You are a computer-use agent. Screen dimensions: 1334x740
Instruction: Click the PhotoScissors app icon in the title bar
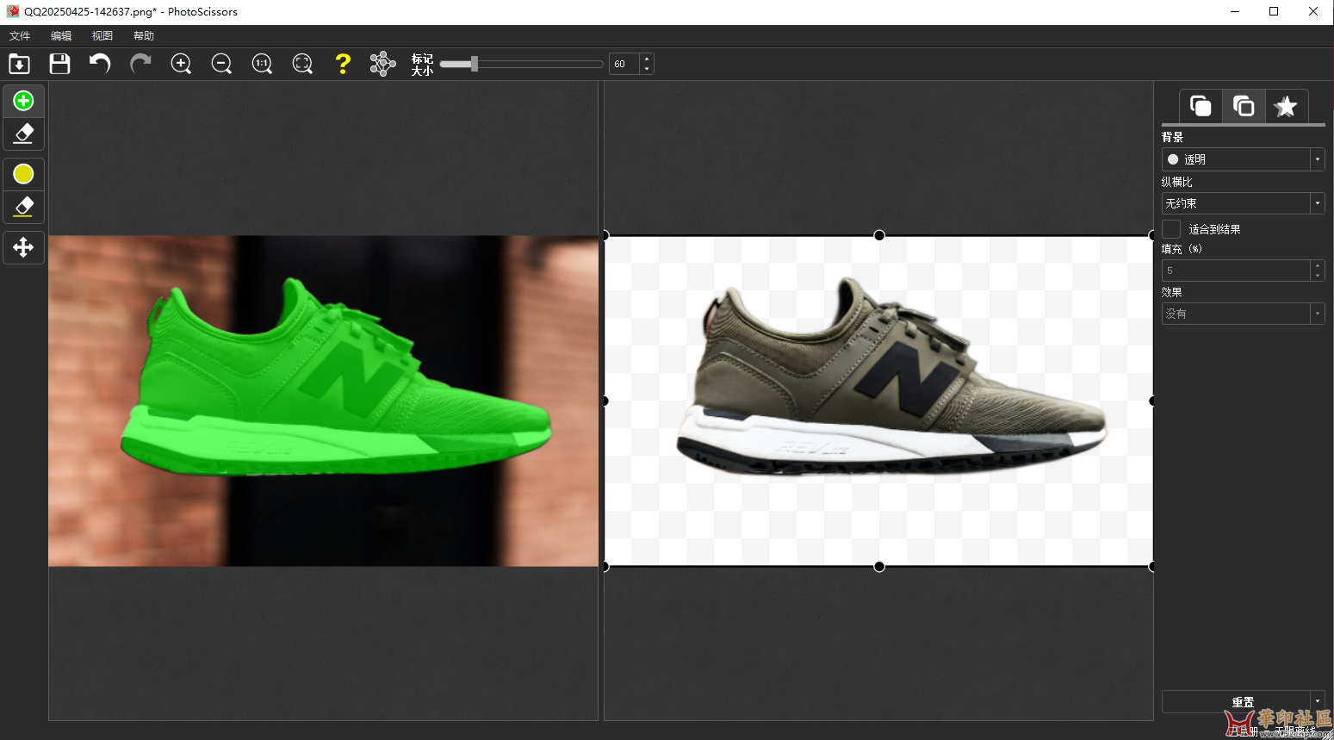click(x=13, y=12)
